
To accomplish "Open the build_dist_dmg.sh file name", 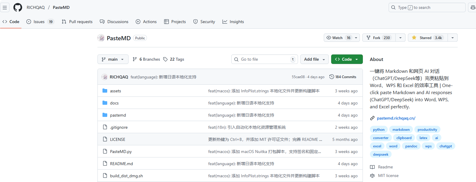I will coord(126,176).
